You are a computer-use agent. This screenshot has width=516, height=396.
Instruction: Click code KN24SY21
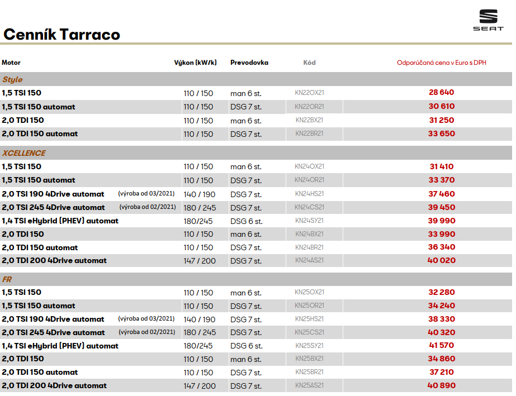(x=309, y=221)
